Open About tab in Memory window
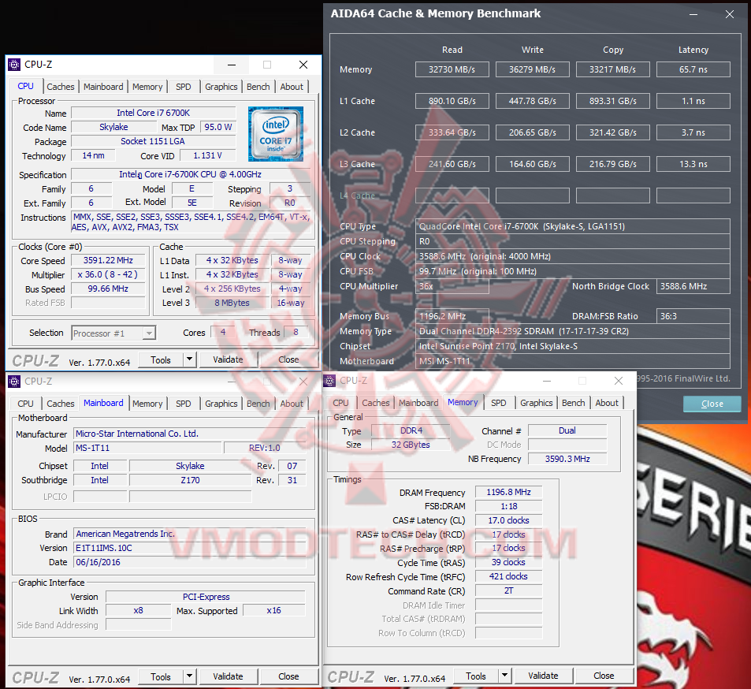This screenshot has width=751, height=689. click(x=607, y=403)
